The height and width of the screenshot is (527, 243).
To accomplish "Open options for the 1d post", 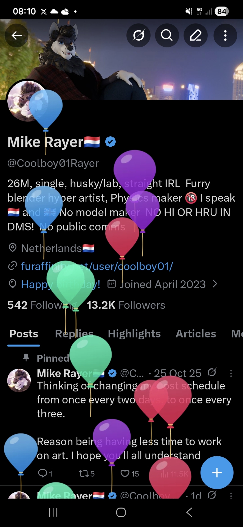I will [x=231, y=495].
